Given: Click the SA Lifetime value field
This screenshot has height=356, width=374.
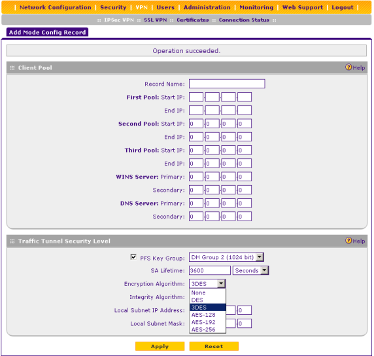Looking at the screenshot, I should [x=210, y=270].
